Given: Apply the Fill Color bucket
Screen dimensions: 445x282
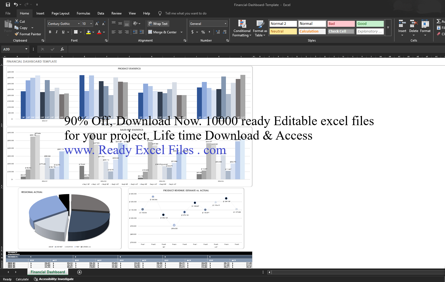Looking at the screenshot, I should pyautogui.click(x=89, y=32).
